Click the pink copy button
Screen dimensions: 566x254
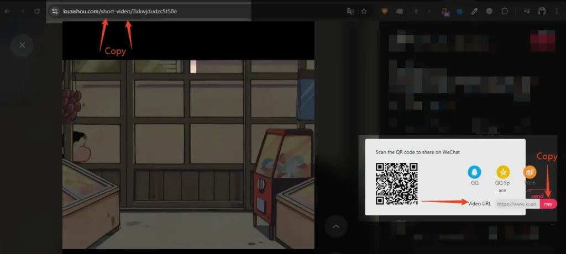[548, 204]
